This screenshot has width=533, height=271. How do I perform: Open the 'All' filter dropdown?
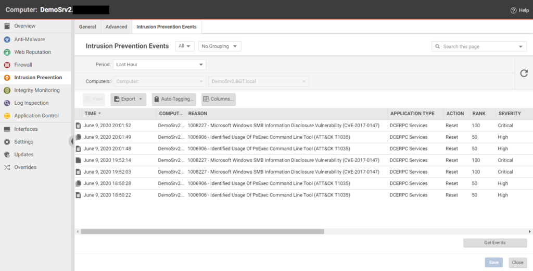pyautogui.click(x=185, y=46)
